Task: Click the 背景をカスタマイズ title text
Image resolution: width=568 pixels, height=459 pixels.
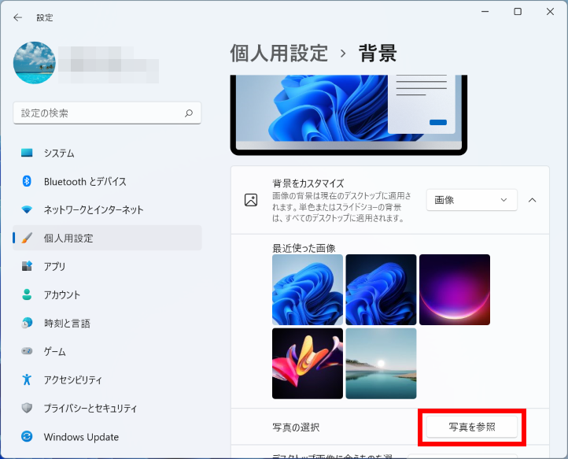Action: point(308,183)
